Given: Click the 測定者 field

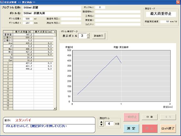Looking at the screenshot, I should [x=118, y=20].
